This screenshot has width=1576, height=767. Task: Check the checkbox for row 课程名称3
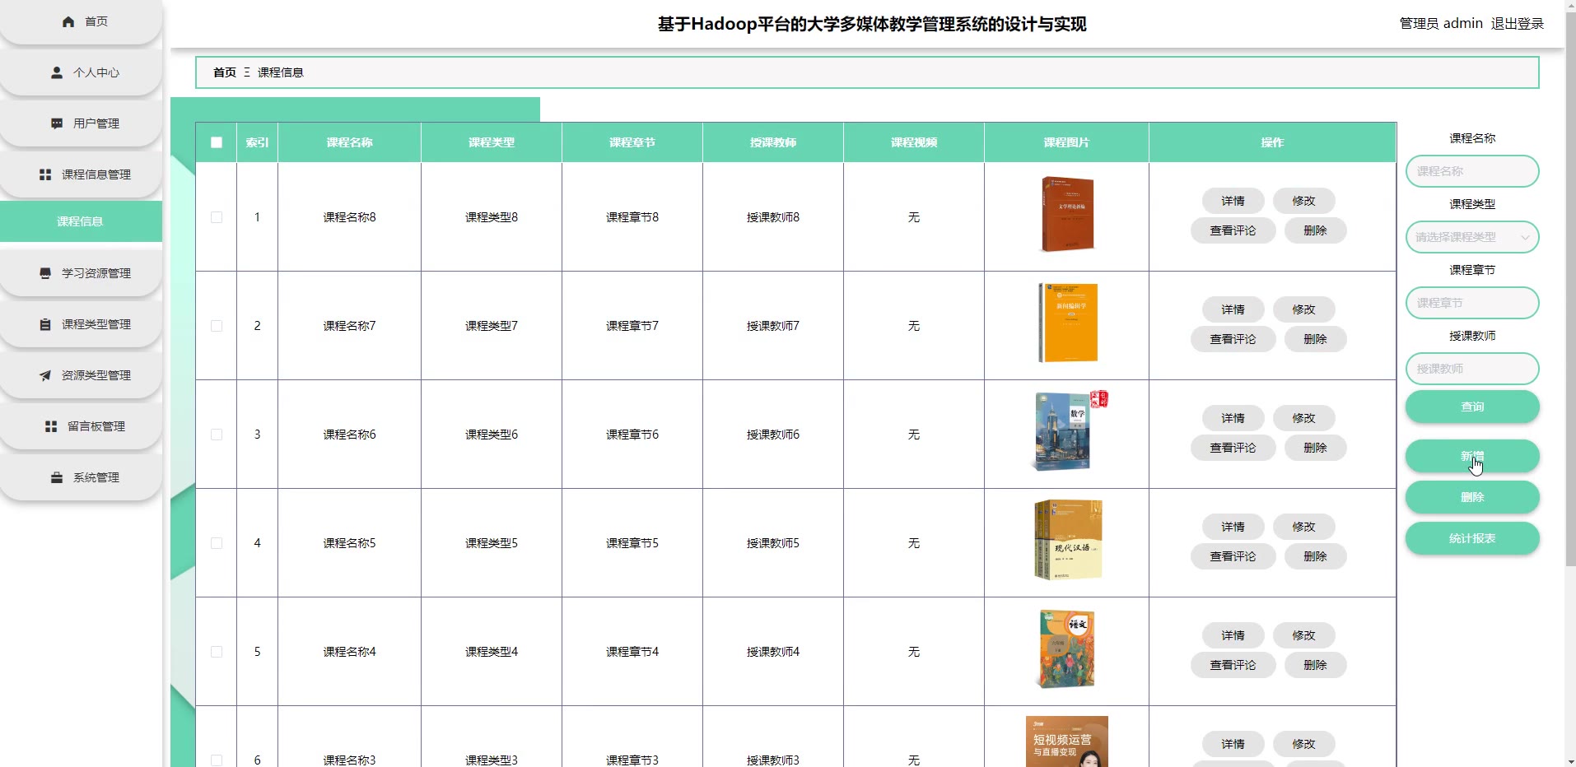click(217, 760)
